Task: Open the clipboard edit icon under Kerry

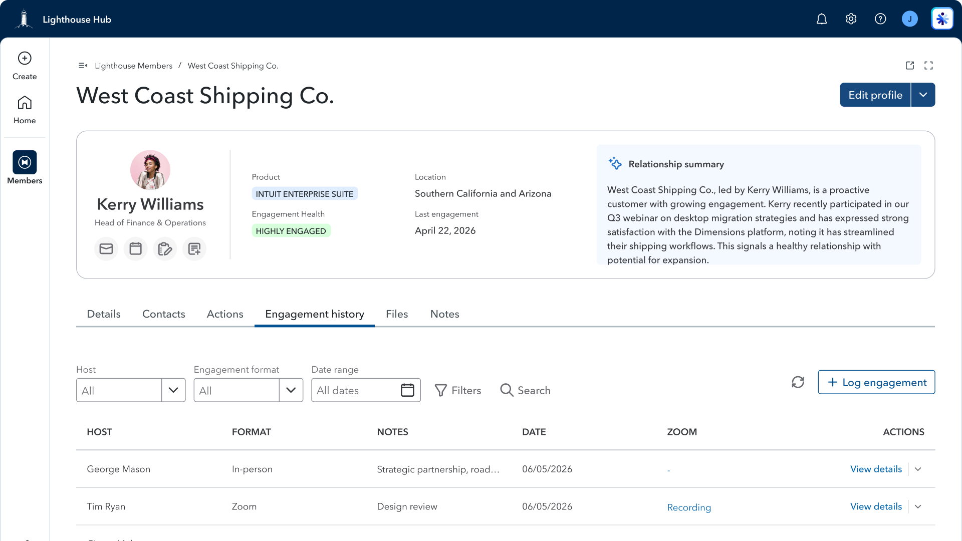Action: click(165, 248)
